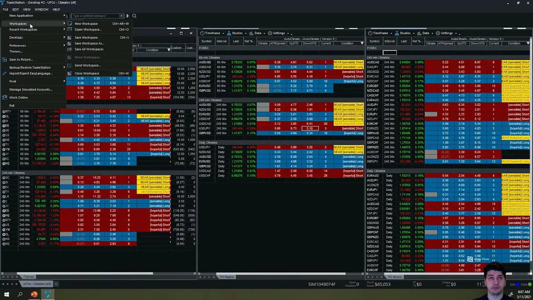
Task: Open the EDIT menu
Action: (x=15, y=9)
